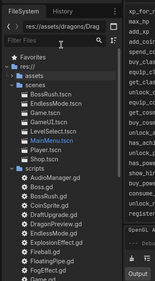Click the output panel list-collapse icon

pyautogui.click(x=147, y=258)
